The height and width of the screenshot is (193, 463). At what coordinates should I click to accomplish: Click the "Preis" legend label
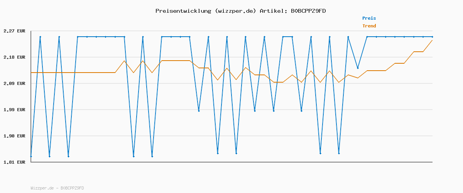click(x=369, y=18)
